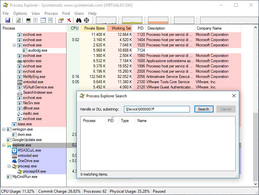
Task: Sort search results by PID column
Action: (111, 121)
